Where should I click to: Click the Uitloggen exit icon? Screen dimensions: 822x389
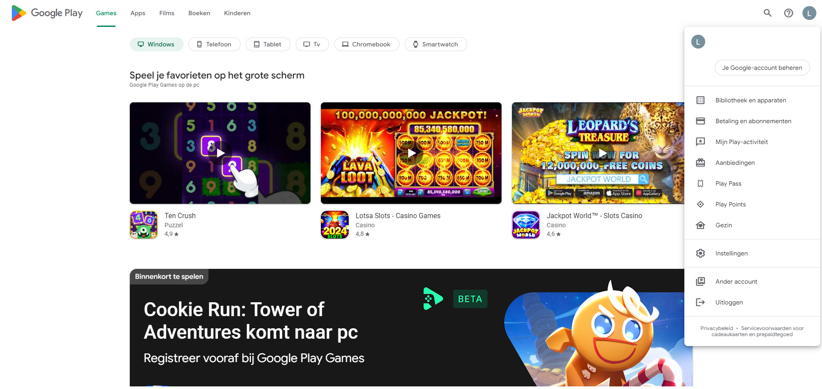(700, 302)
